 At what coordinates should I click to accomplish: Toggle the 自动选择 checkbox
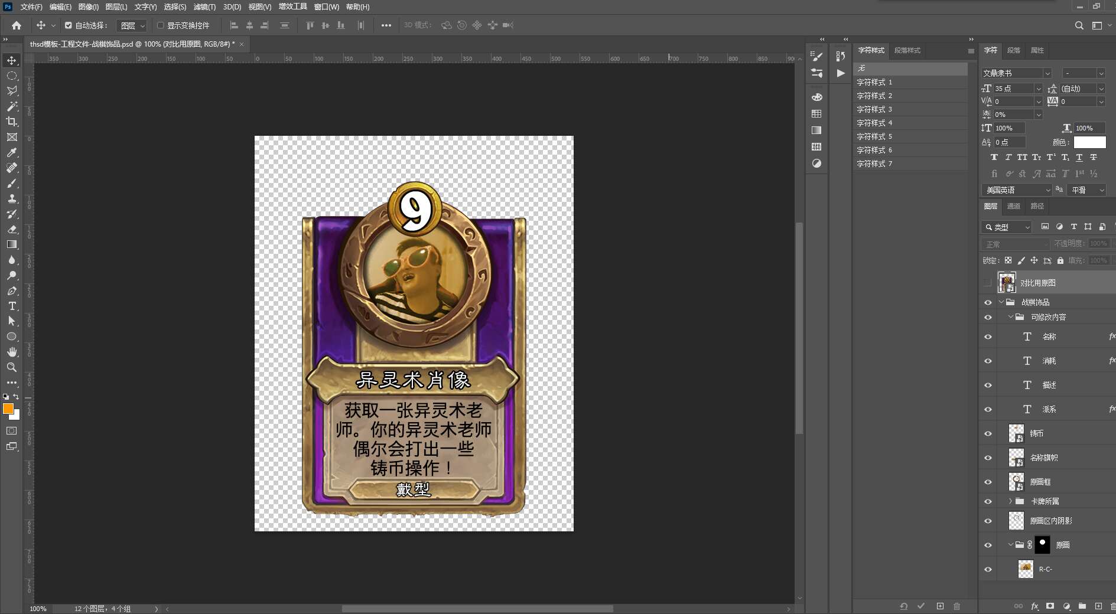coord(69,25)
